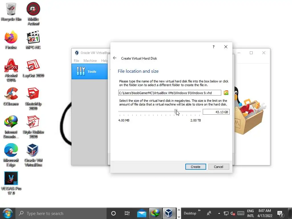Open LayOut 2020 desktop icon
Viewport: 292px width, 219px height.
click(33, 68)
